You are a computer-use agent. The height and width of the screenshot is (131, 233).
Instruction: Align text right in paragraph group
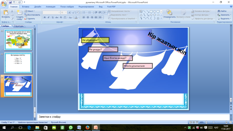[x=92, y=17]
